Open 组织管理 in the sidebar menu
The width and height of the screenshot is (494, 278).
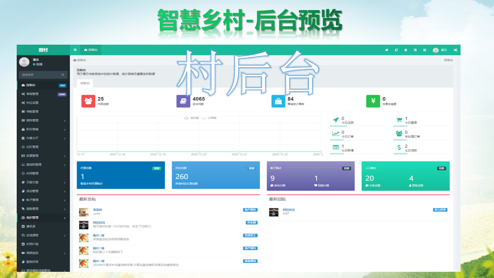point(43,217)
